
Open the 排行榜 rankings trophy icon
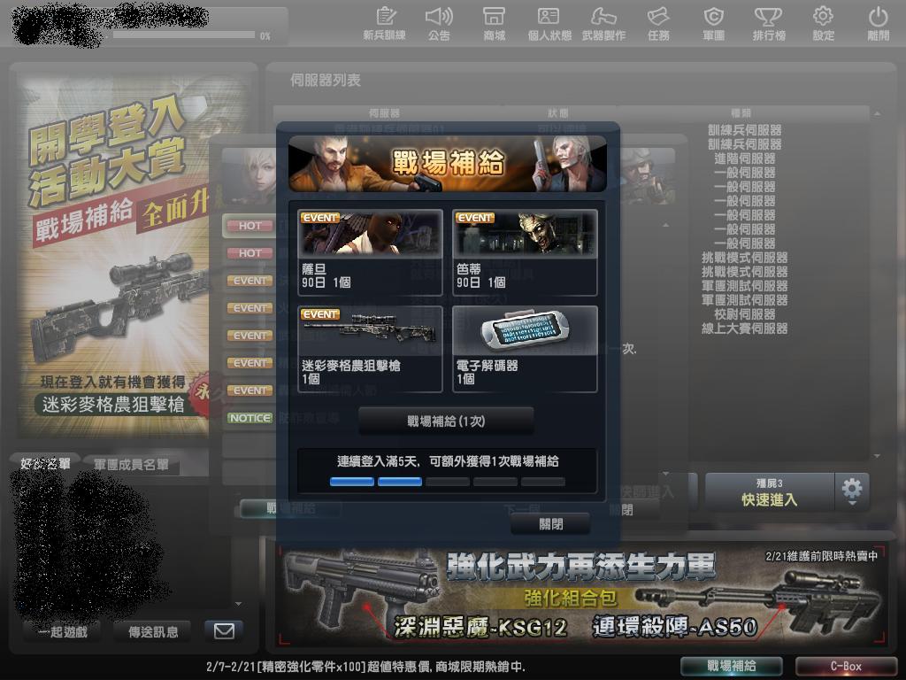click(768, 23)
